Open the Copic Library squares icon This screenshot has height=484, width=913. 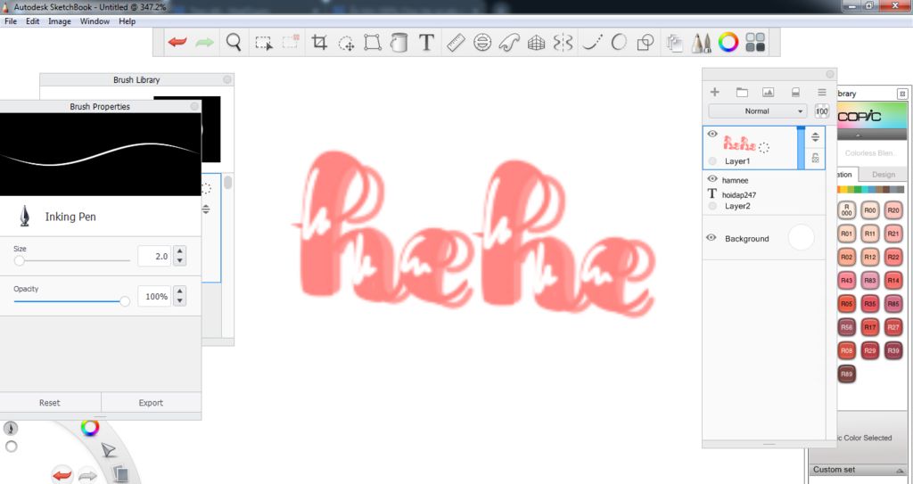point(755,42)
